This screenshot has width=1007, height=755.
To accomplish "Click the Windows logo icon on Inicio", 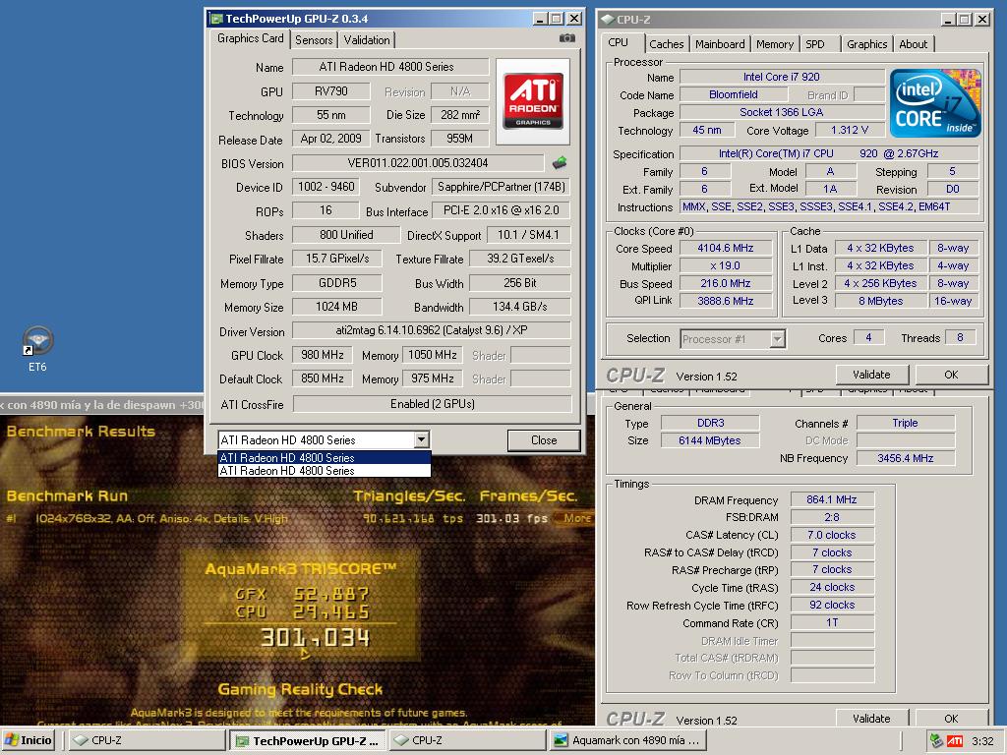I will point(12,740).
